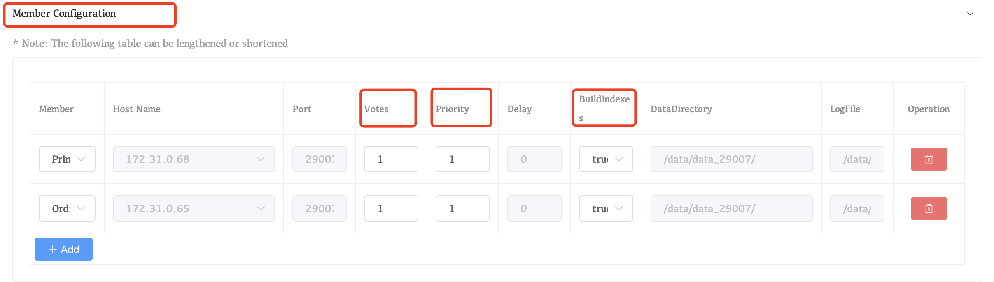Delete the 172.31.0.65 member row

point(929,208)
